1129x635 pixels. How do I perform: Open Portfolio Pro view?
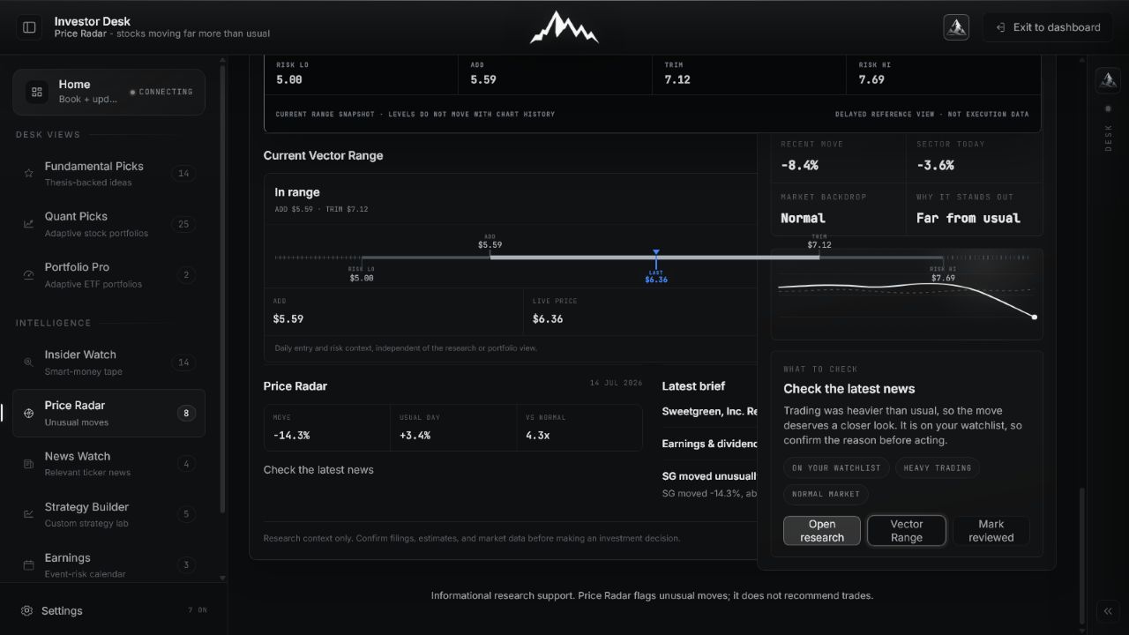108,275
